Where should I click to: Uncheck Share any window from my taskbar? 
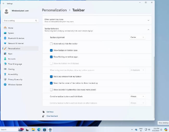click(51, 76)
